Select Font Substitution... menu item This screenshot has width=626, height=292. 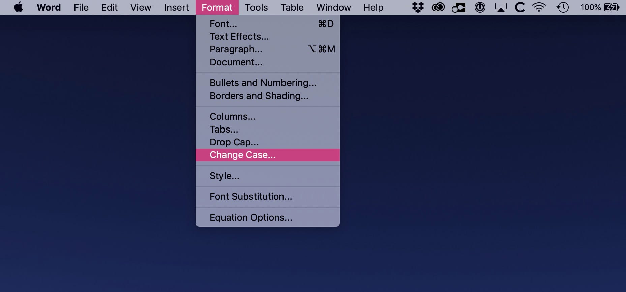[x=268, y=196]
